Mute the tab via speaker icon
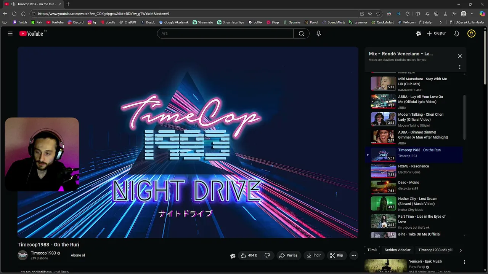Image resolution: width=488 pixels, height=274 pixels. click(x=13, y=4)
